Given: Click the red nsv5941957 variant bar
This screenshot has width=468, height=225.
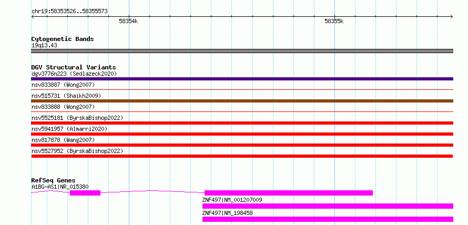Looking at the screenshot, I should coord(242,134).
